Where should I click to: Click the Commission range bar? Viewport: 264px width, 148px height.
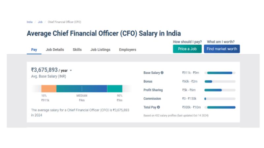point(220,98)
